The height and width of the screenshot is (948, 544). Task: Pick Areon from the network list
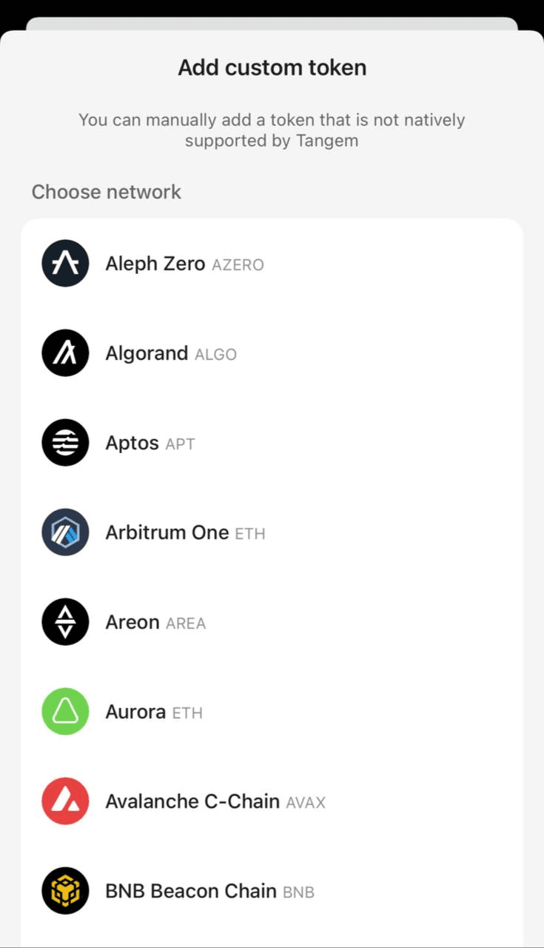pos(272,622)
